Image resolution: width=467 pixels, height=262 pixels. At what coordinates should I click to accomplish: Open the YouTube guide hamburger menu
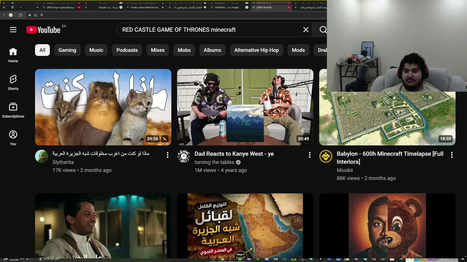13,30
